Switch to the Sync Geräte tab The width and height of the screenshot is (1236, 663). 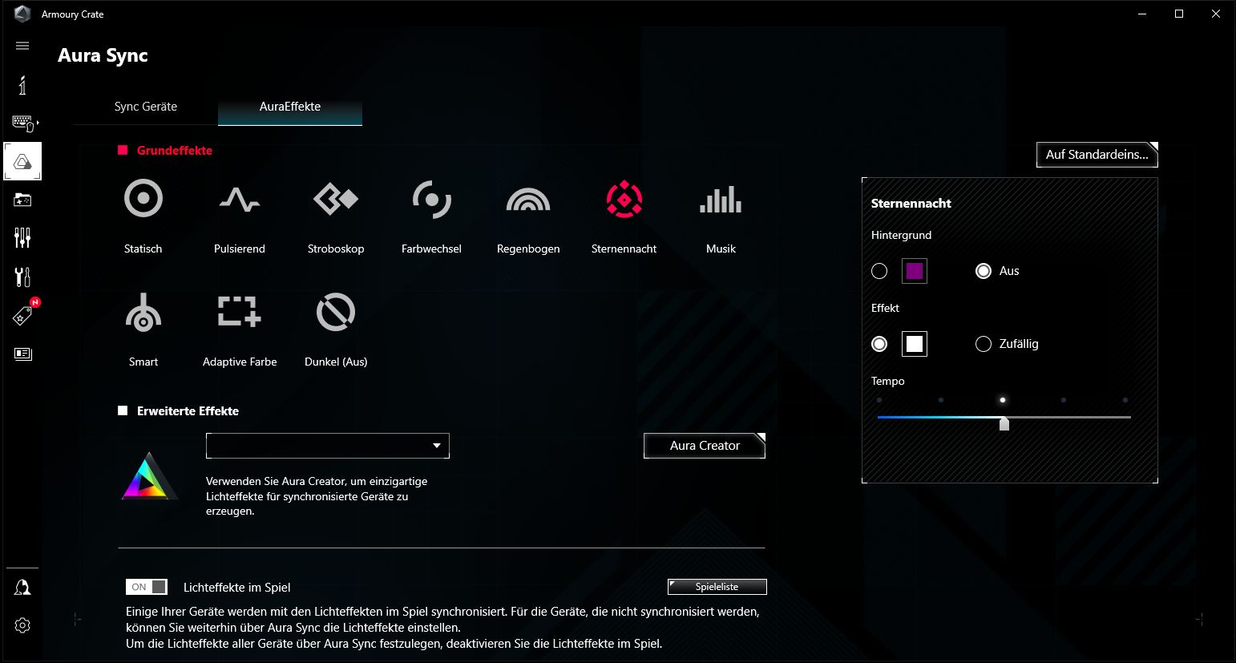(x=146, y=107)
